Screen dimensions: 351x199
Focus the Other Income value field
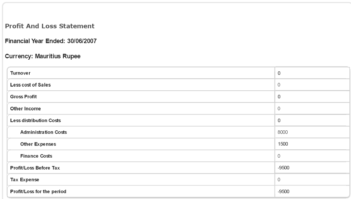click(x=312, y=109)
